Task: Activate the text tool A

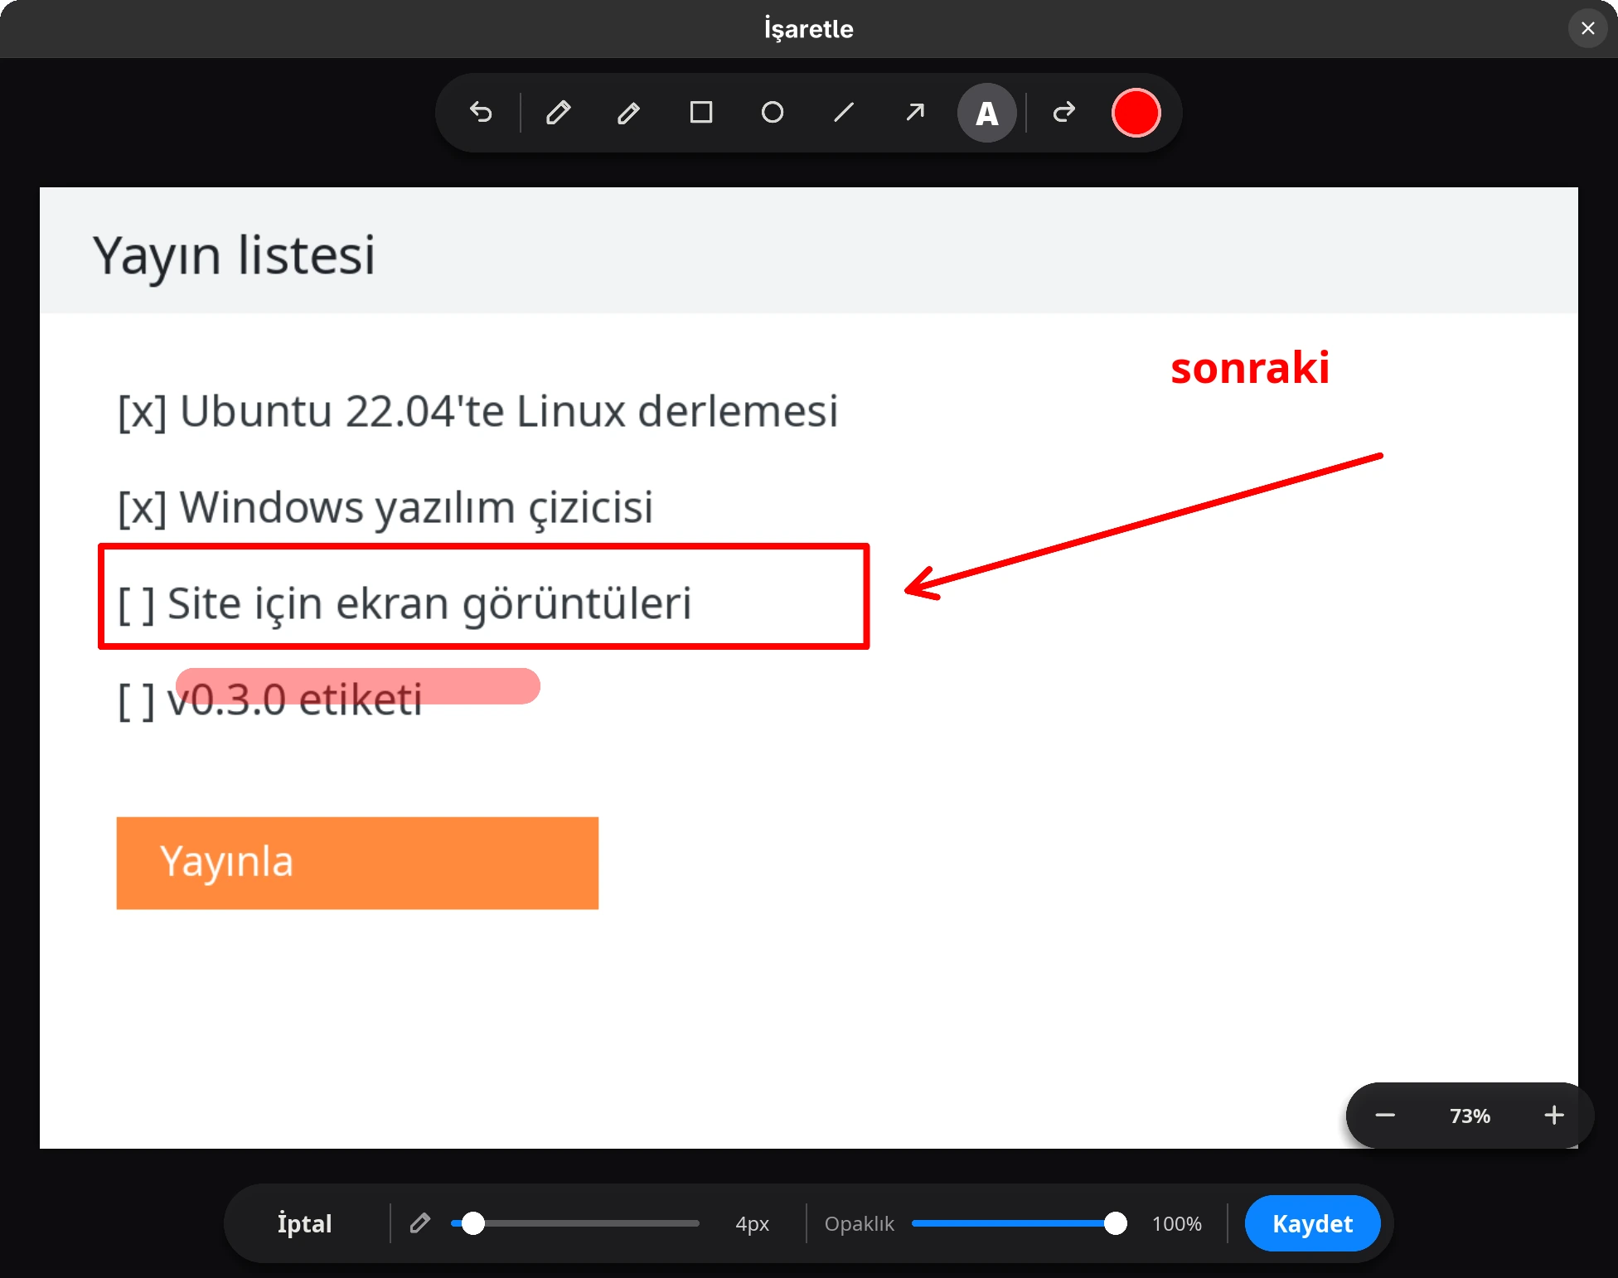Action: [x=986, y=113]
